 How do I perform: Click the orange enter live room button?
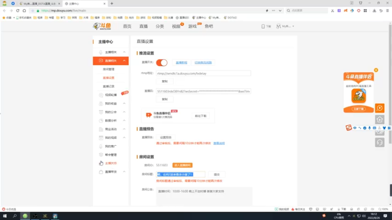point(182,165)
